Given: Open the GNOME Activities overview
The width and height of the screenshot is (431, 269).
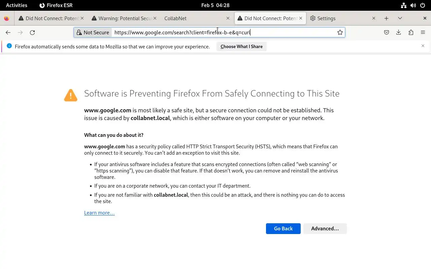Looking at the screenshot, I should click(x=16, y=5).
